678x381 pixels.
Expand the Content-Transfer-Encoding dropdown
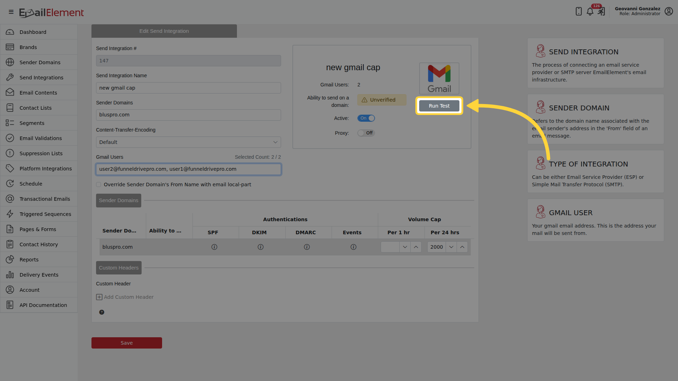(189, 142)
